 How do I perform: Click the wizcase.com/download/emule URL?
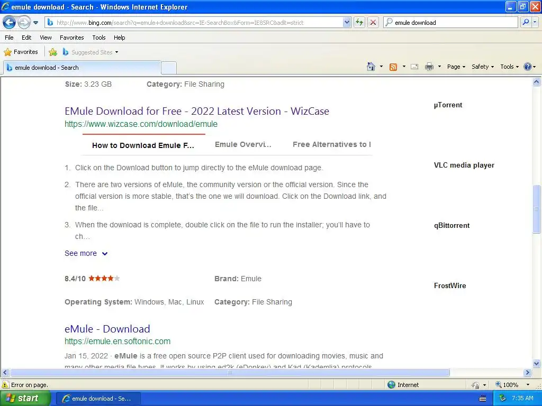click(x=141, y=124)
